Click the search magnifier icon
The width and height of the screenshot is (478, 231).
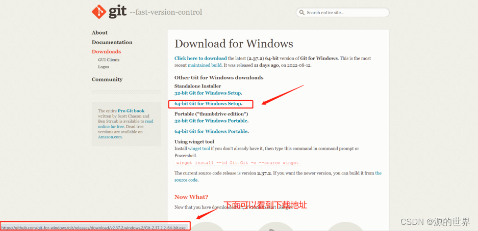click(302, 12)
